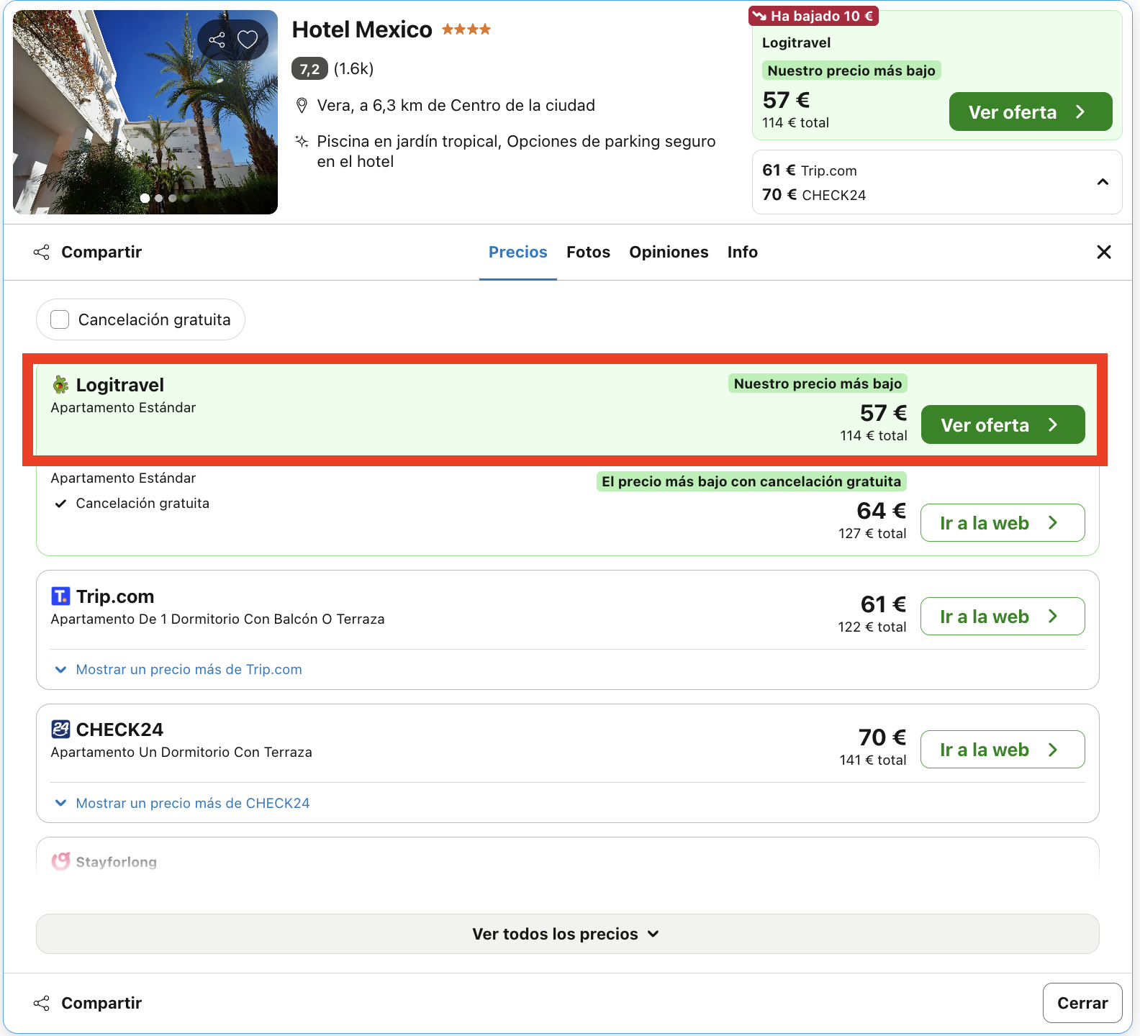The width and height of the screenshot is (1140, 1036).
Task: Click the second photo carousel dot
Action: coord(158,199)
